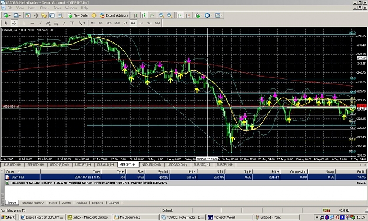Viewport: 368px width, 221px height.
Task: Switch to the D1 timeframe
Action: tap(141, 23)
